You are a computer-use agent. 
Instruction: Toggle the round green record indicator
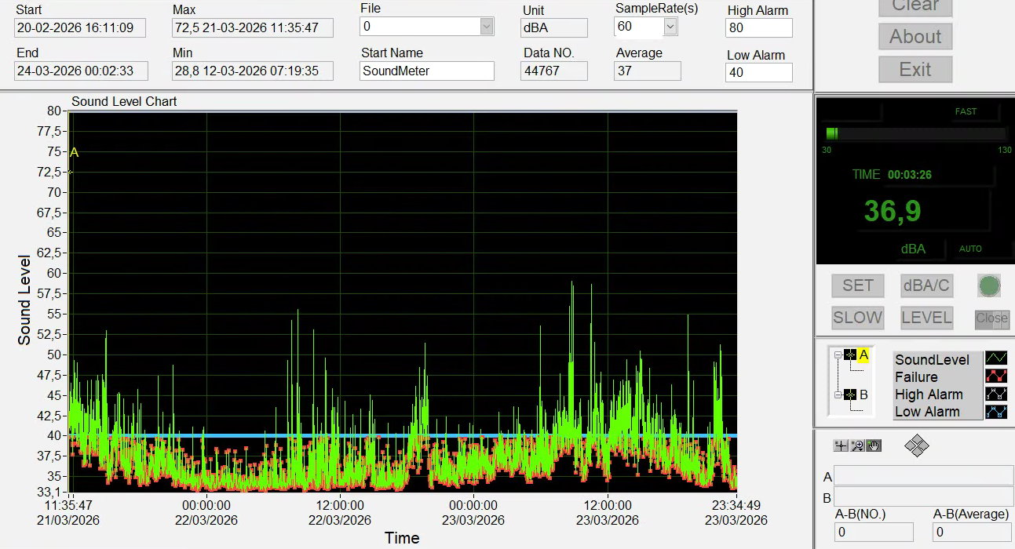click(989, 285)
